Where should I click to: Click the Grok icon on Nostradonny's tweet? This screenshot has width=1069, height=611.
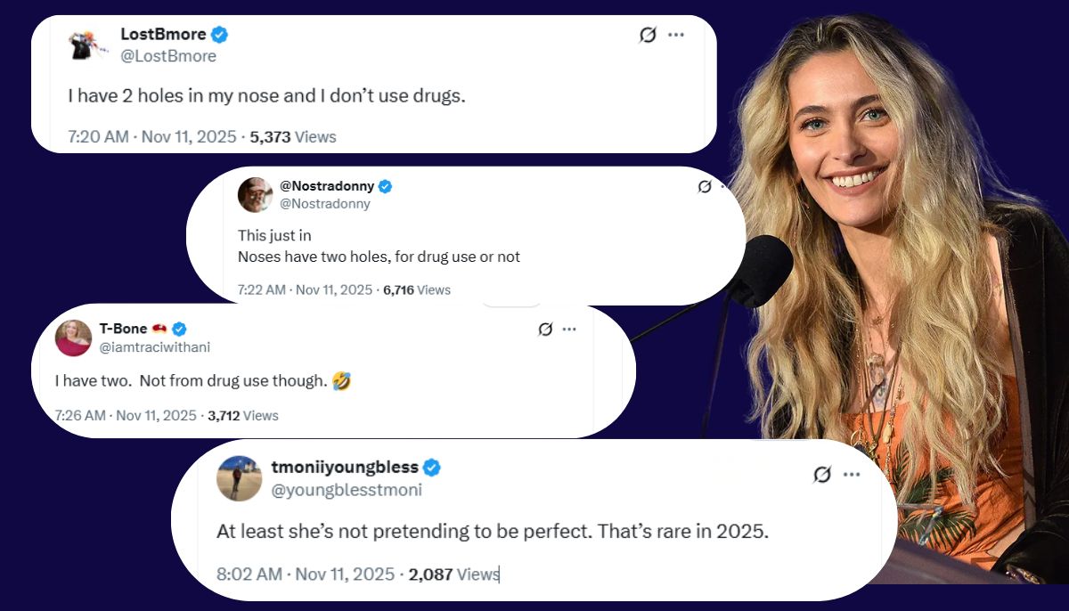click(705, 186)
